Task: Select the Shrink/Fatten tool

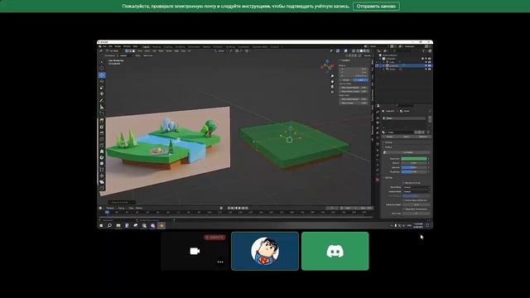Action: [x=102, y=175]
